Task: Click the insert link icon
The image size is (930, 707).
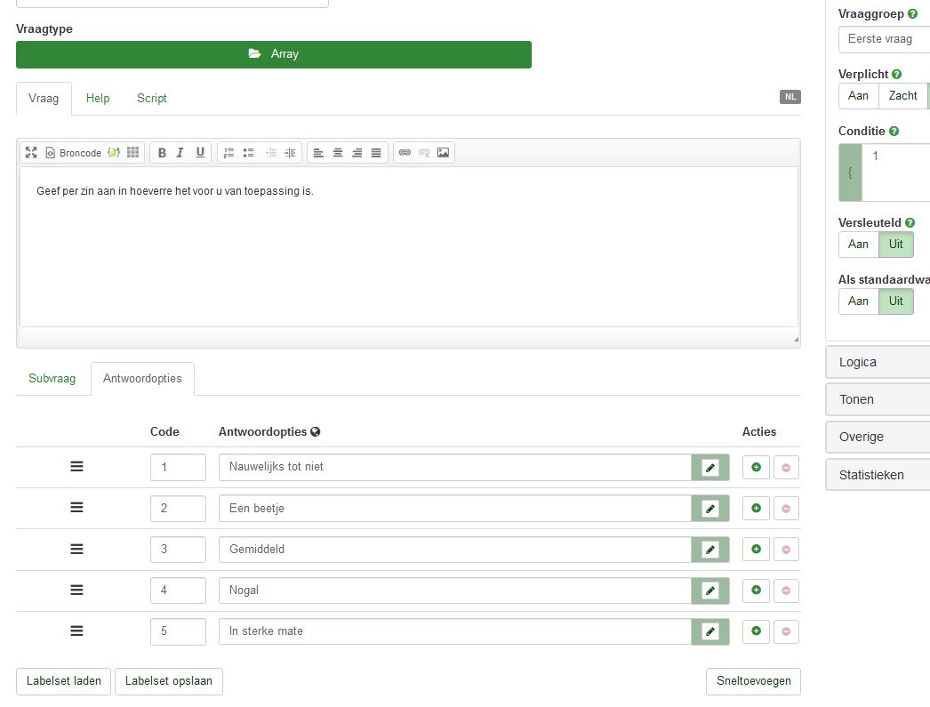Action: point(405,153)
